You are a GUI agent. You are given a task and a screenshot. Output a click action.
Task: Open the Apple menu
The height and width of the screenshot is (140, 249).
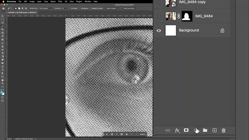pos(4,2)
